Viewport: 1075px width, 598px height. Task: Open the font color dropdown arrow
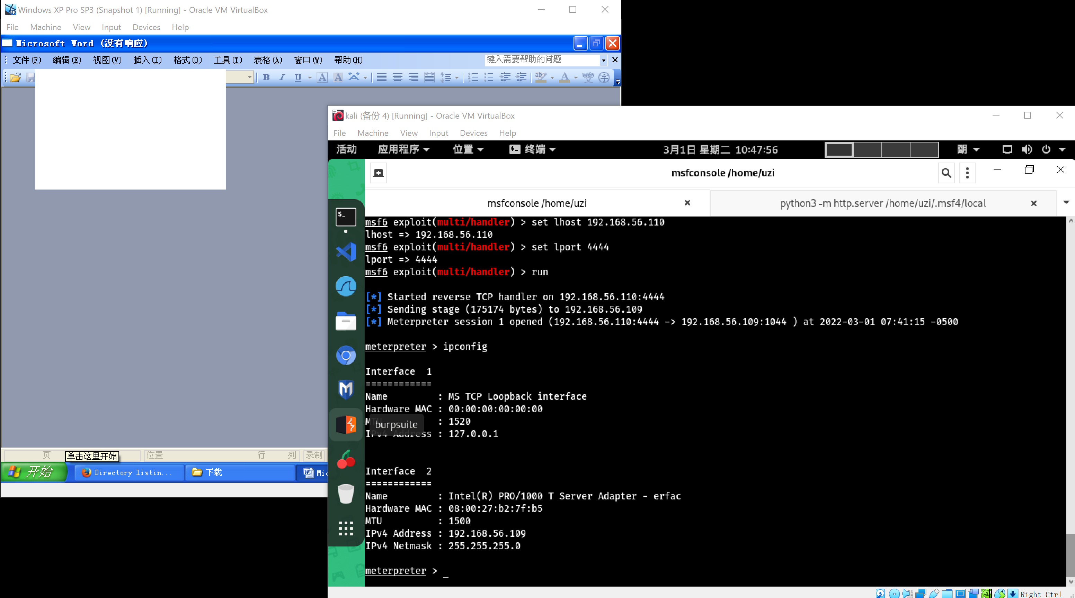point(576,77)
